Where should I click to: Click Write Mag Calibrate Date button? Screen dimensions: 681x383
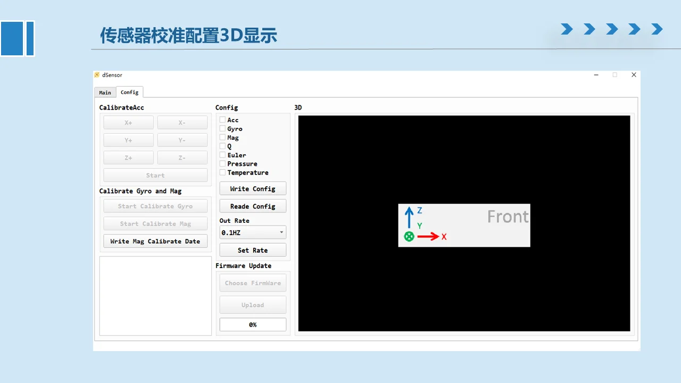click(x=155, y=242)
